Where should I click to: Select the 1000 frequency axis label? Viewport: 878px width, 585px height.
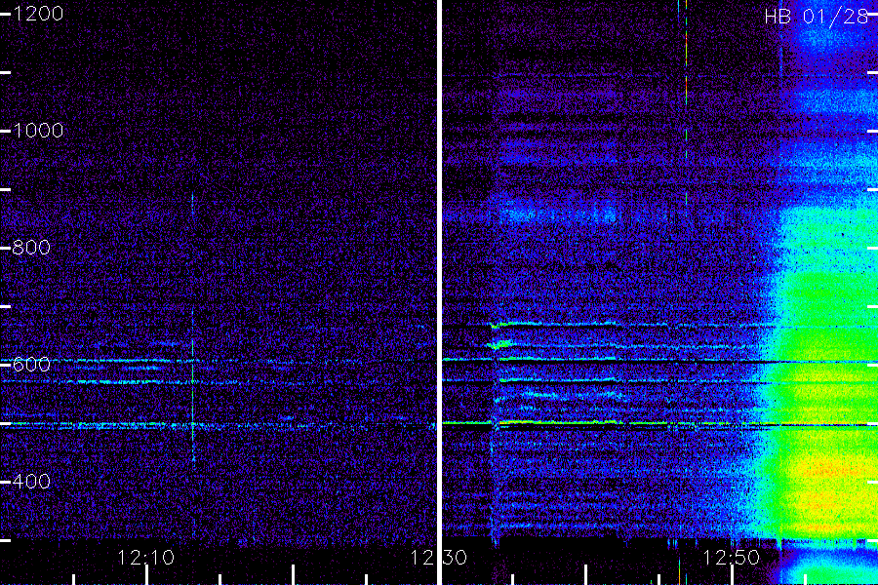point(38,131)
